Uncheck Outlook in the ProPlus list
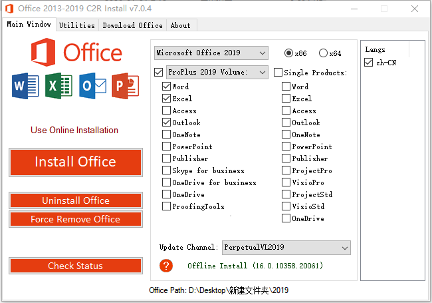This screenshot has width=432, height=303. coord(166,123)
